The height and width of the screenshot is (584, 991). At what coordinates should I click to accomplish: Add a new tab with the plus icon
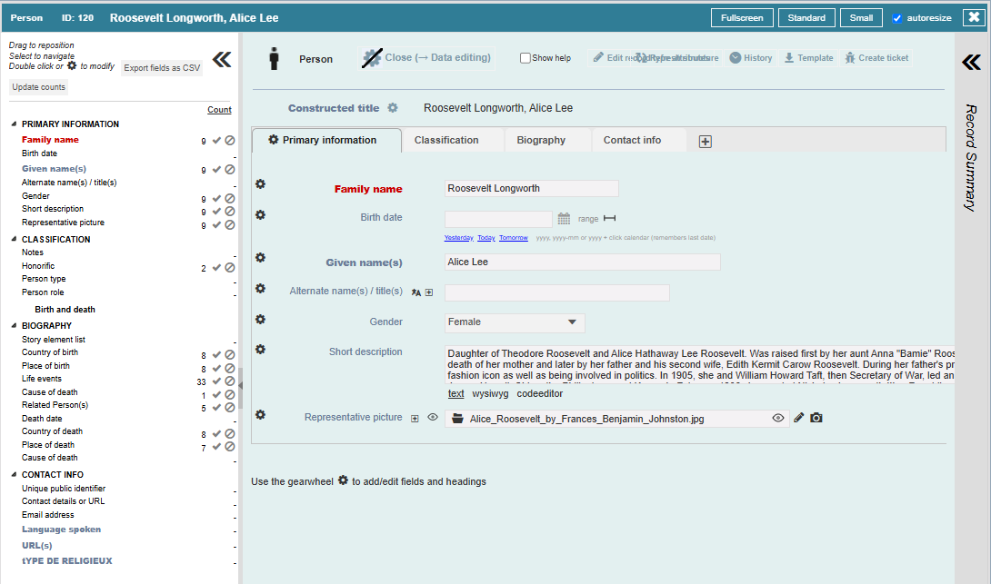coord(706,142)
